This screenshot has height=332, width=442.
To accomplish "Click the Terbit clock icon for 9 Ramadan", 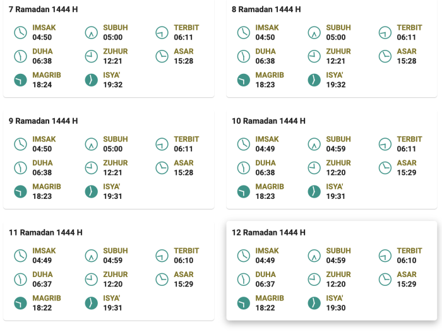I will (162, 144).
